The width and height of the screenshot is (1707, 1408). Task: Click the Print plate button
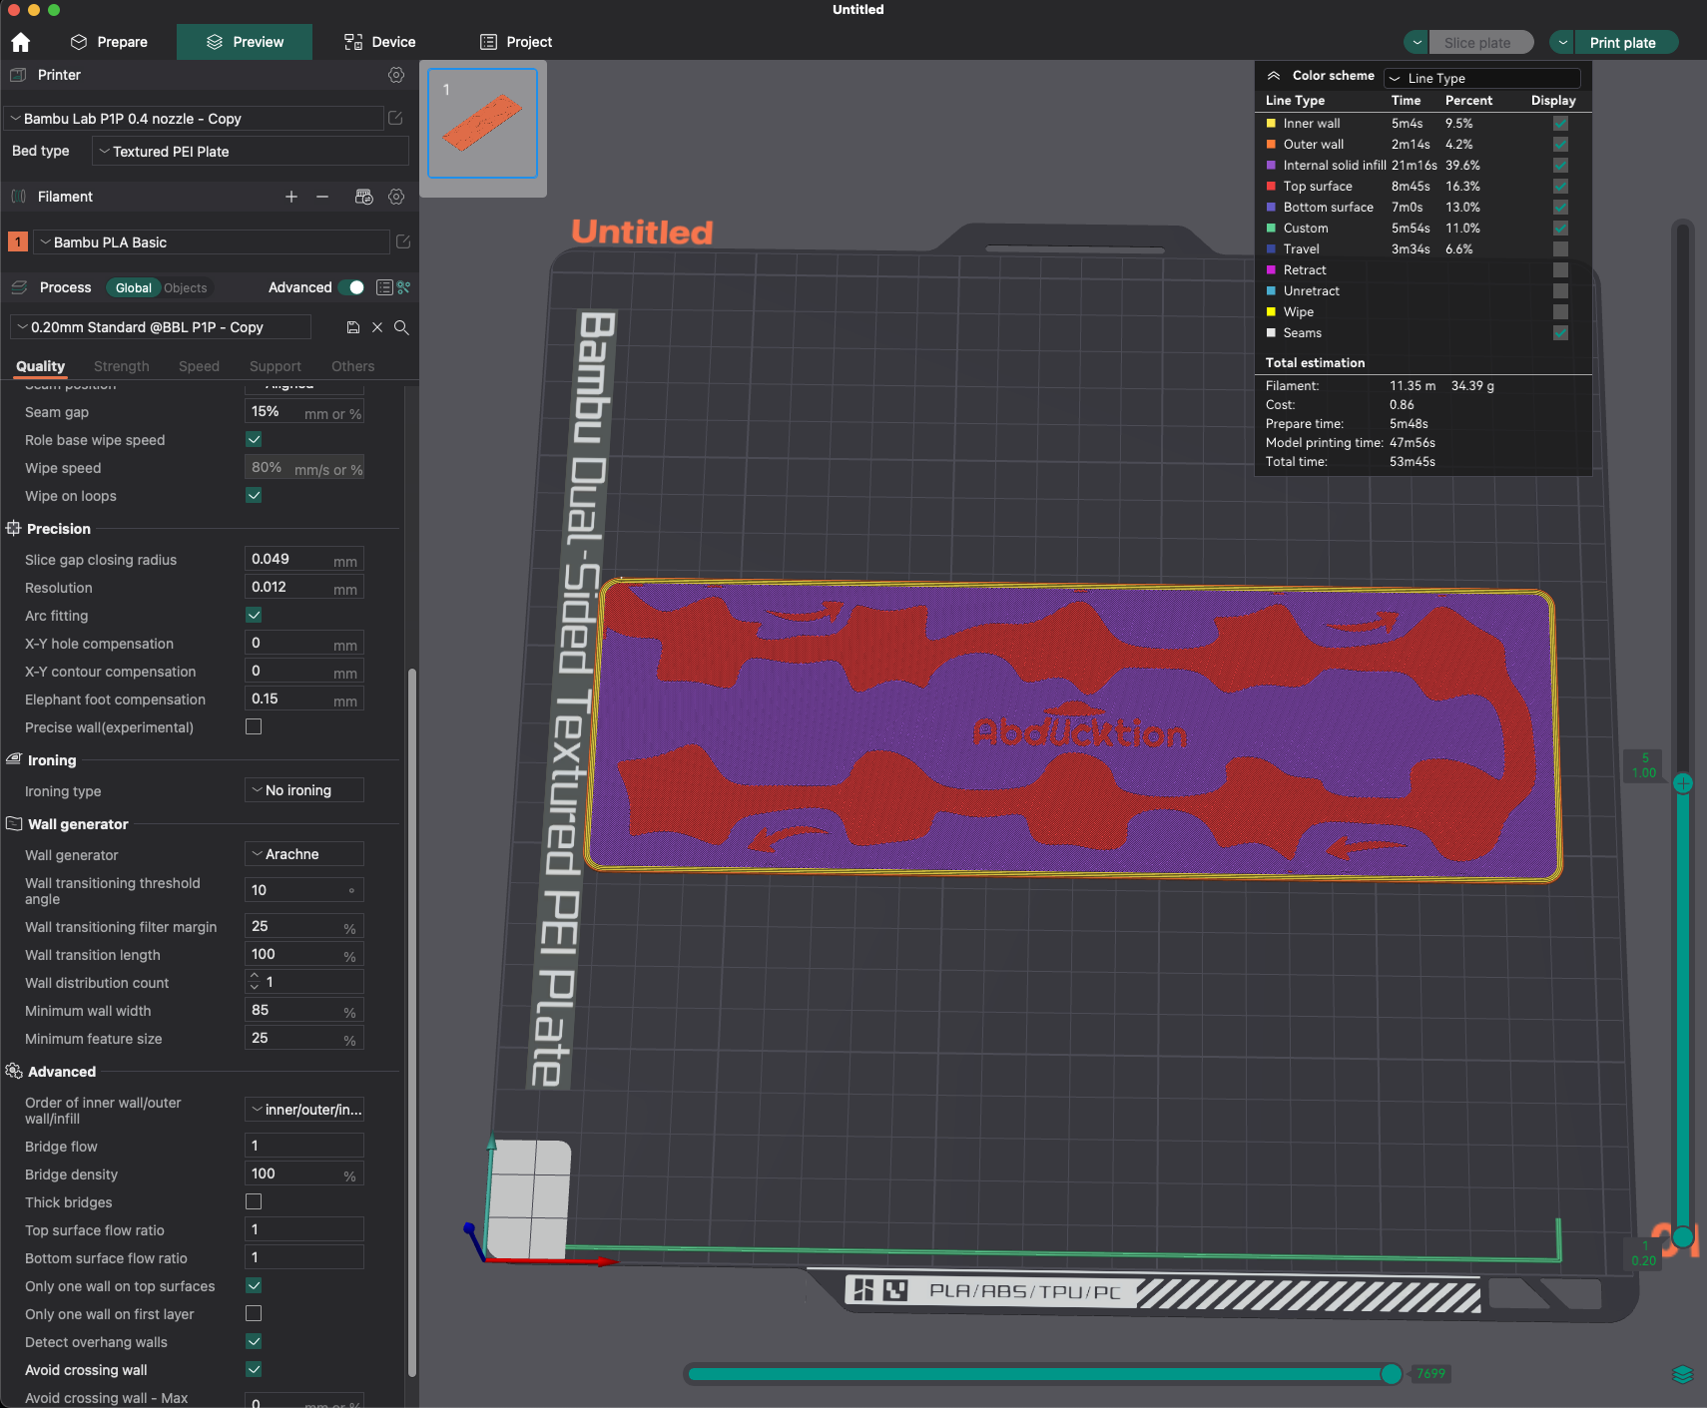tap(1625, 42)
